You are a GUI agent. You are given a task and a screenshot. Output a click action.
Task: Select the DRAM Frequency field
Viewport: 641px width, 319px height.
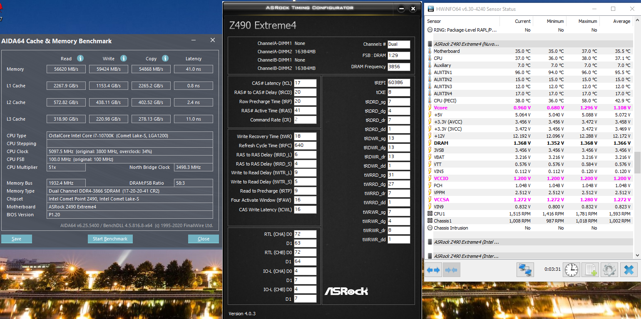coord(399,67)
